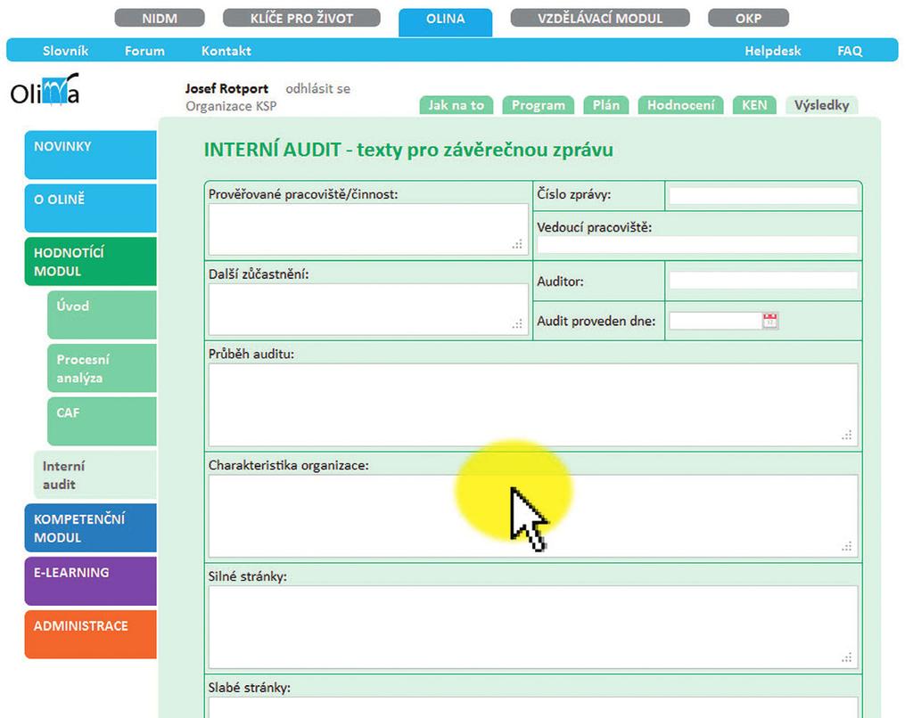This screenshot has height=718, width=913.
Task: Switch to the Plán tab
Action: coord(605,105)
